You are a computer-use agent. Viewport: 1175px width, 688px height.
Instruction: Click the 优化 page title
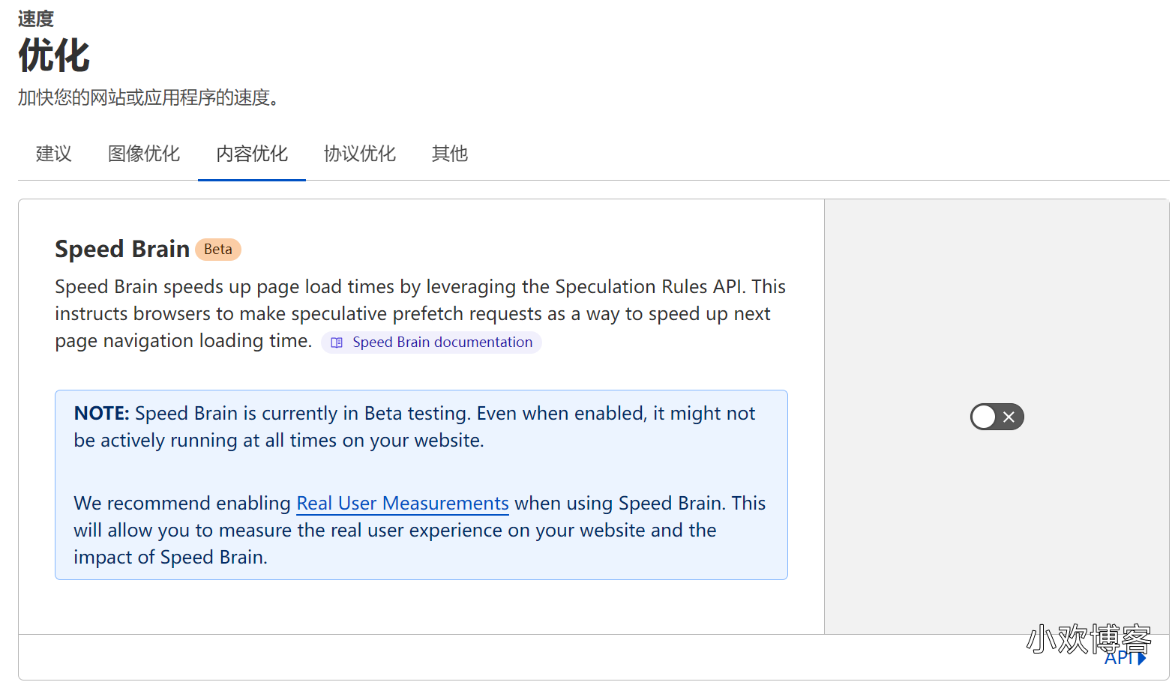pos(54,56)
